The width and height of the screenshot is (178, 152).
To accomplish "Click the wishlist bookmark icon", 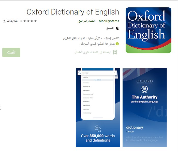I will tap(115, 52).
